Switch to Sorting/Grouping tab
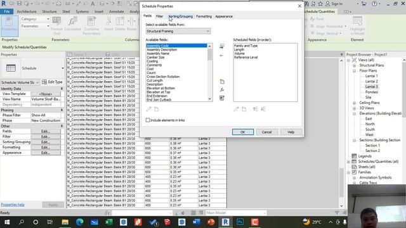The height and width of the screenshot is (228, 406). pyautogui.click(x=180, y=16)
